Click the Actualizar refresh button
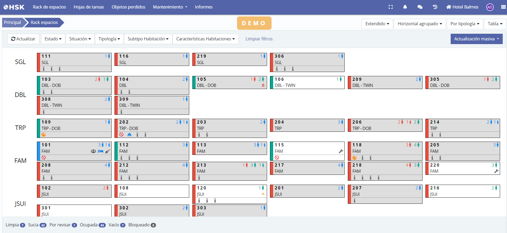This screenshot has height=233, width=507. coord(23,39)
